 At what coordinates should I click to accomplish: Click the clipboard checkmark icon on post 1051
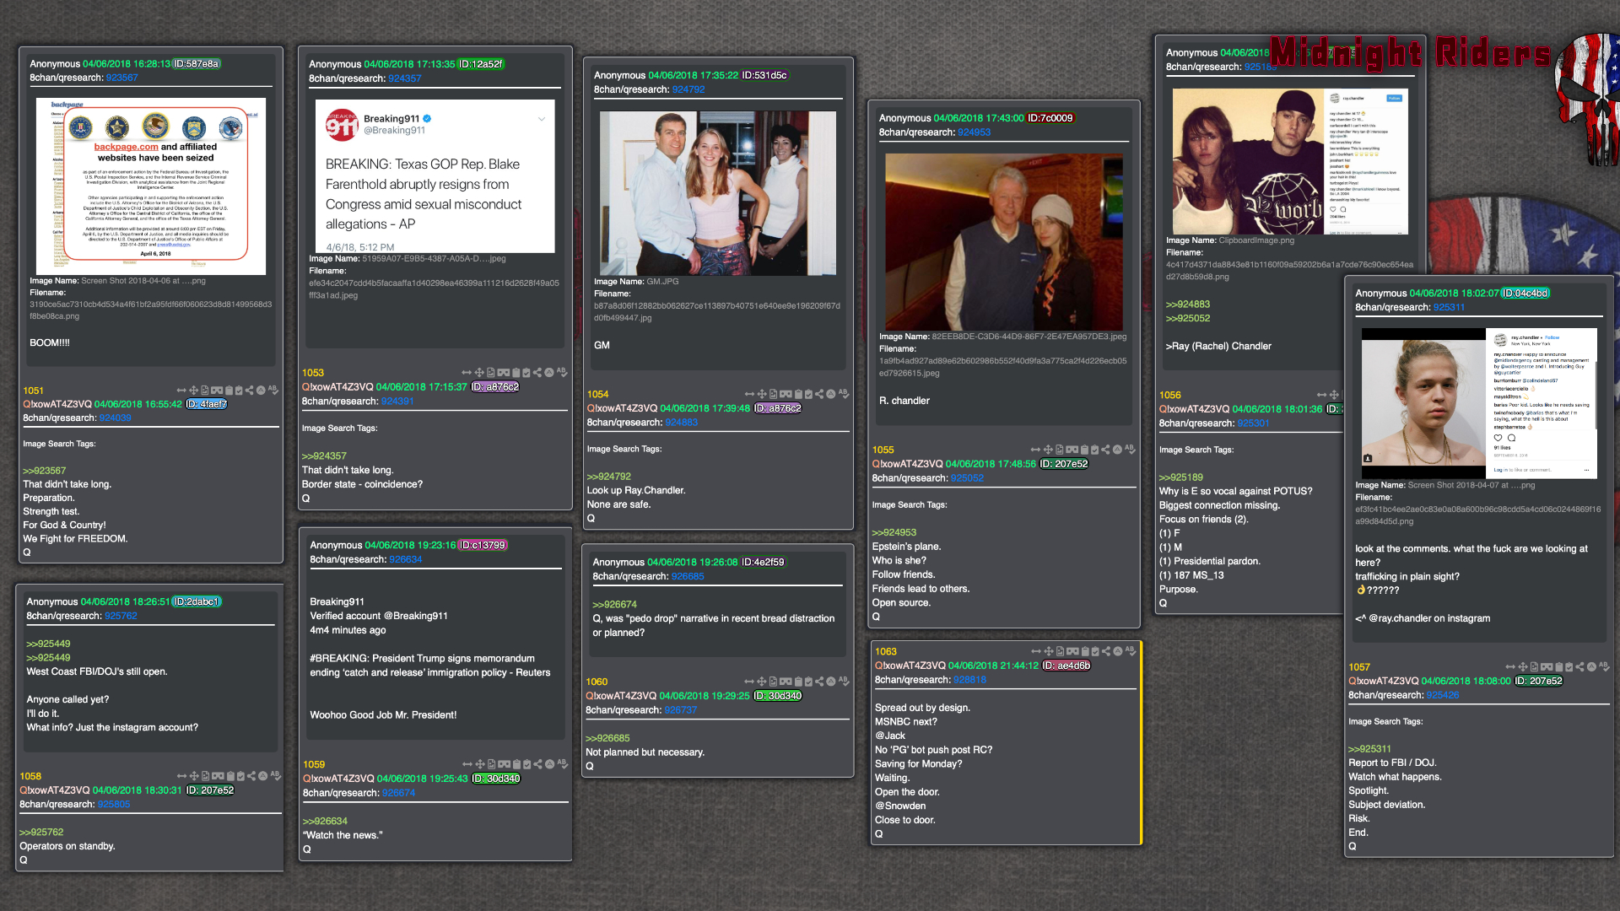click(240, 391)
